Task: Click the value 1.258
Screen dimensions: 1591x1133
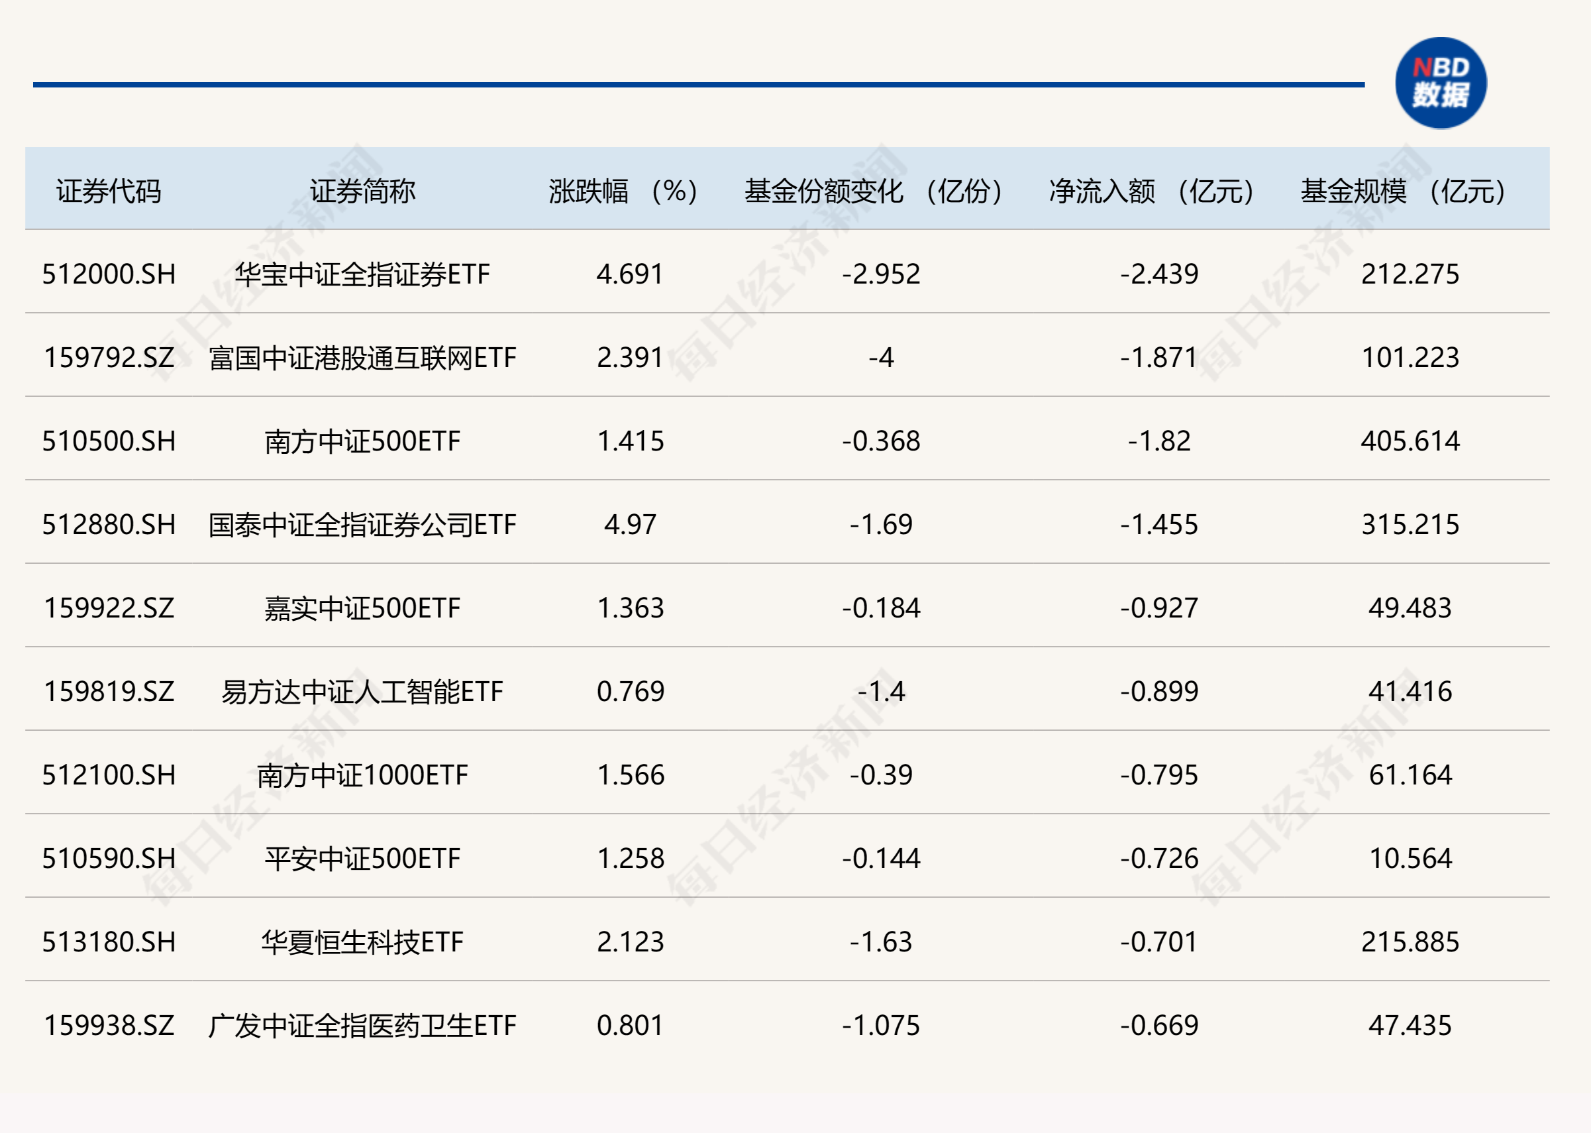Action: (630, 858)
